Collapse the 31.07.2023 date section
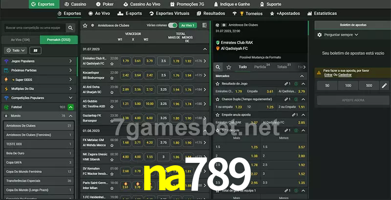The width and height of the screenshot is (391, 200). pos(205,49)
